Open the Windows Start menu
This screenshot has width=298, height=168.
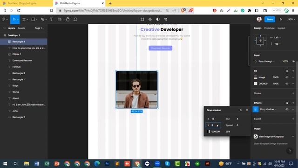[5, 164]
